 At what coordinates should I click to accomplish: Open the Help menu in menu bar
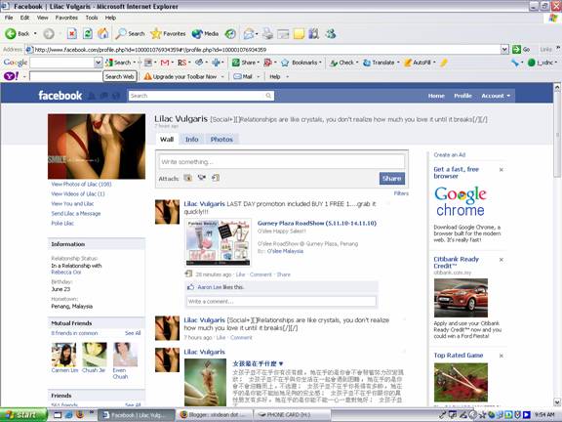pos(110,18)
